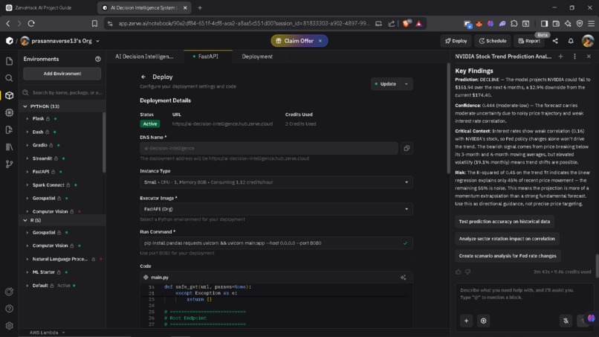The height and width of the screenshot is (337, 599).
Task: Toggle the muted microphone icon in chat
Action: [566, 321]
